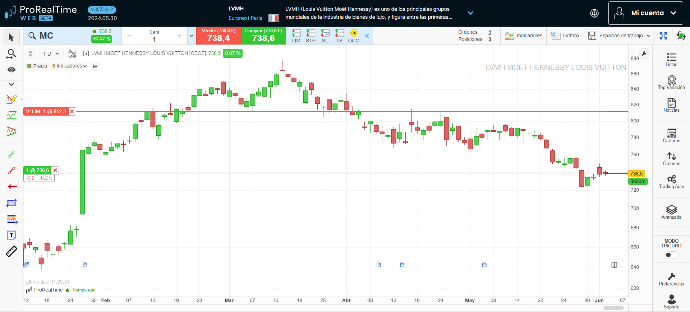Open the Noticias news panel

pos(671,105)
